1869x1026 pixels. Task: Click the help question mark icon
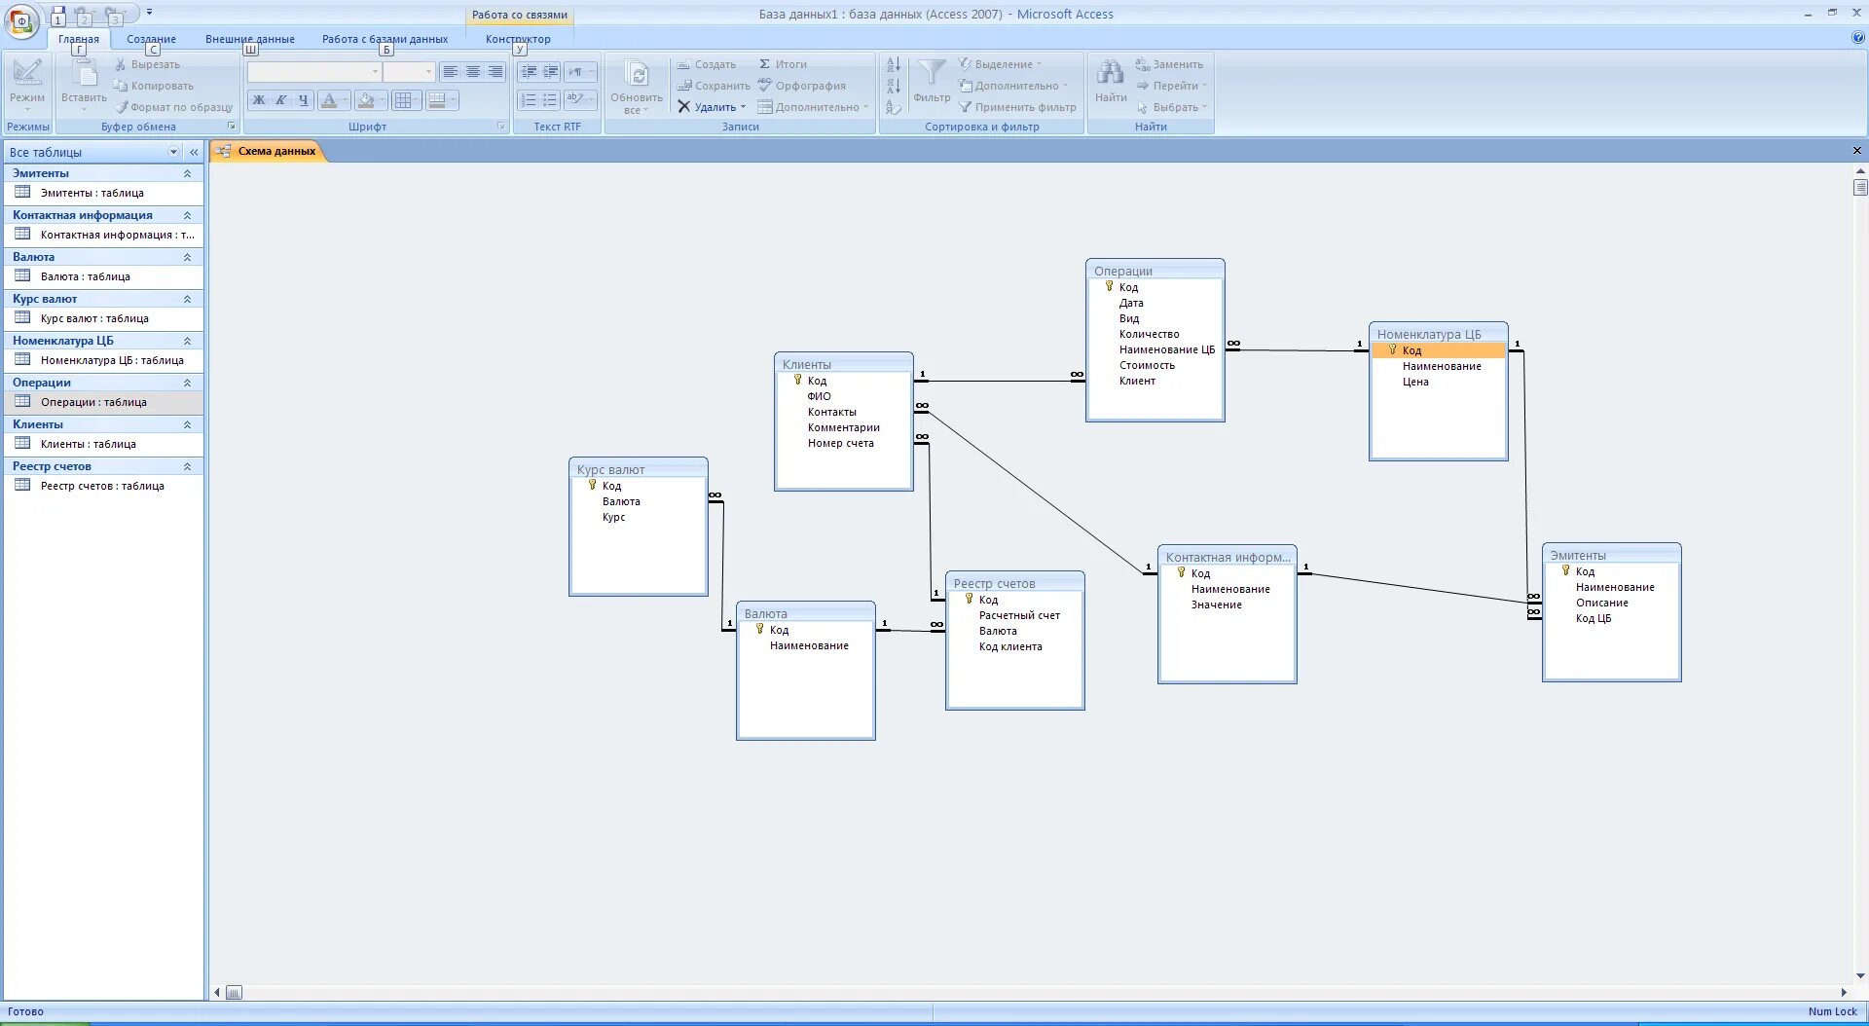(x=1858, y=38)
